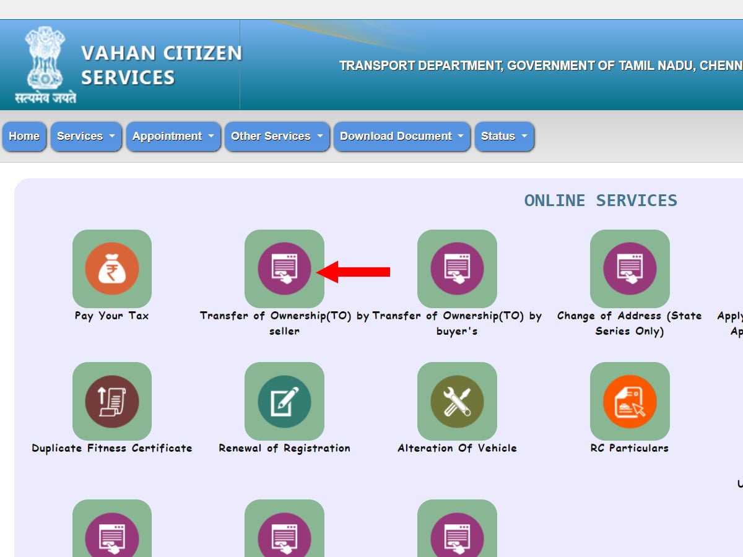The width and height of the screenshot is (743, 557).
Task: Expand the Other Services dropdown
Action: coord(276,136)
